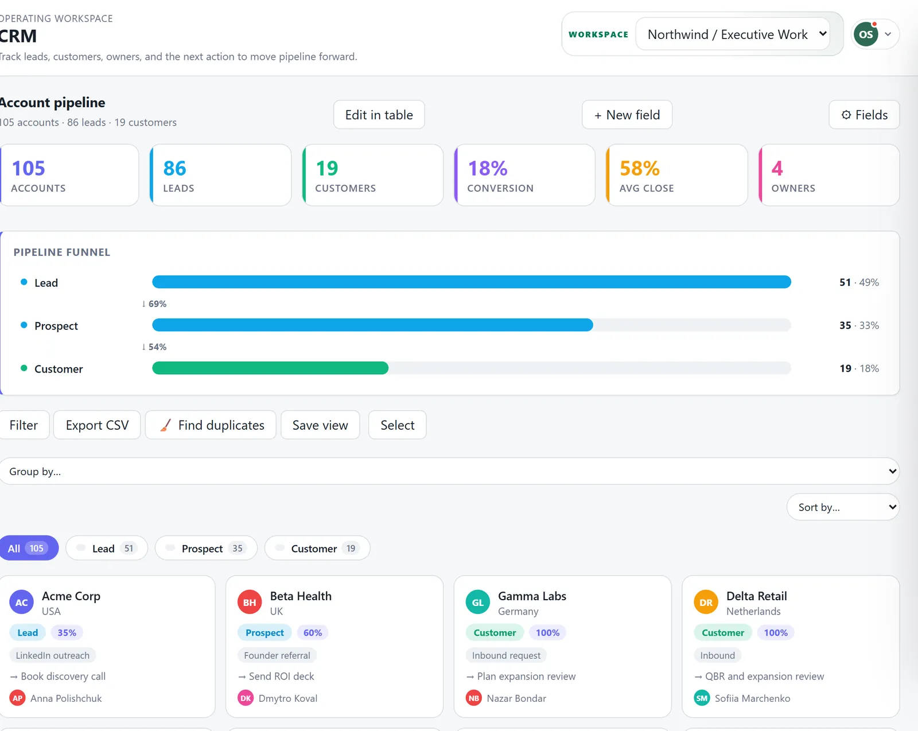Click the 58% Avg Close stat card
This screenshot has width=918, height=731.
coord(677,175)
